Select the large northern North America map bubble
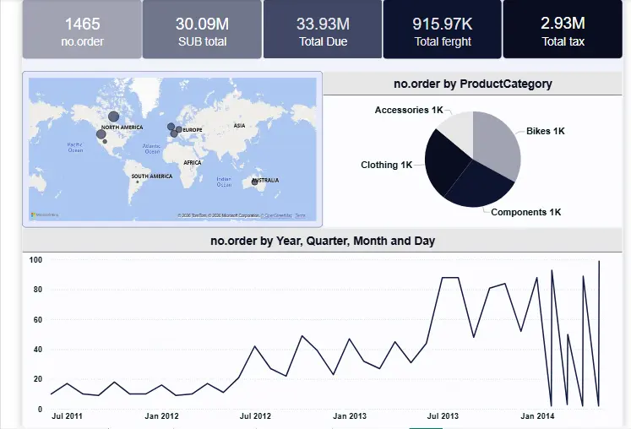This screenshot has height=429, width=631. pyautogui.click(x=113, y=117)
